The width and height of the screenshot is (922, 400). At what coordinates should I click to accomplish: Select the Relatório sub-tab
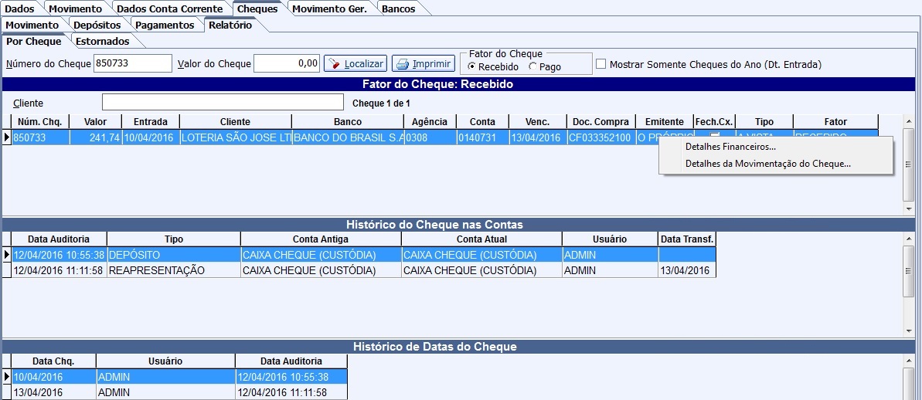[x=230, y=25]
